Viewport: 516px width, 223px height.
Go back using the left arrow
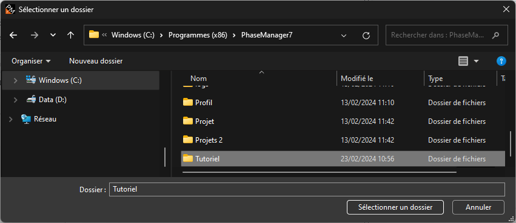click(13, 35)
